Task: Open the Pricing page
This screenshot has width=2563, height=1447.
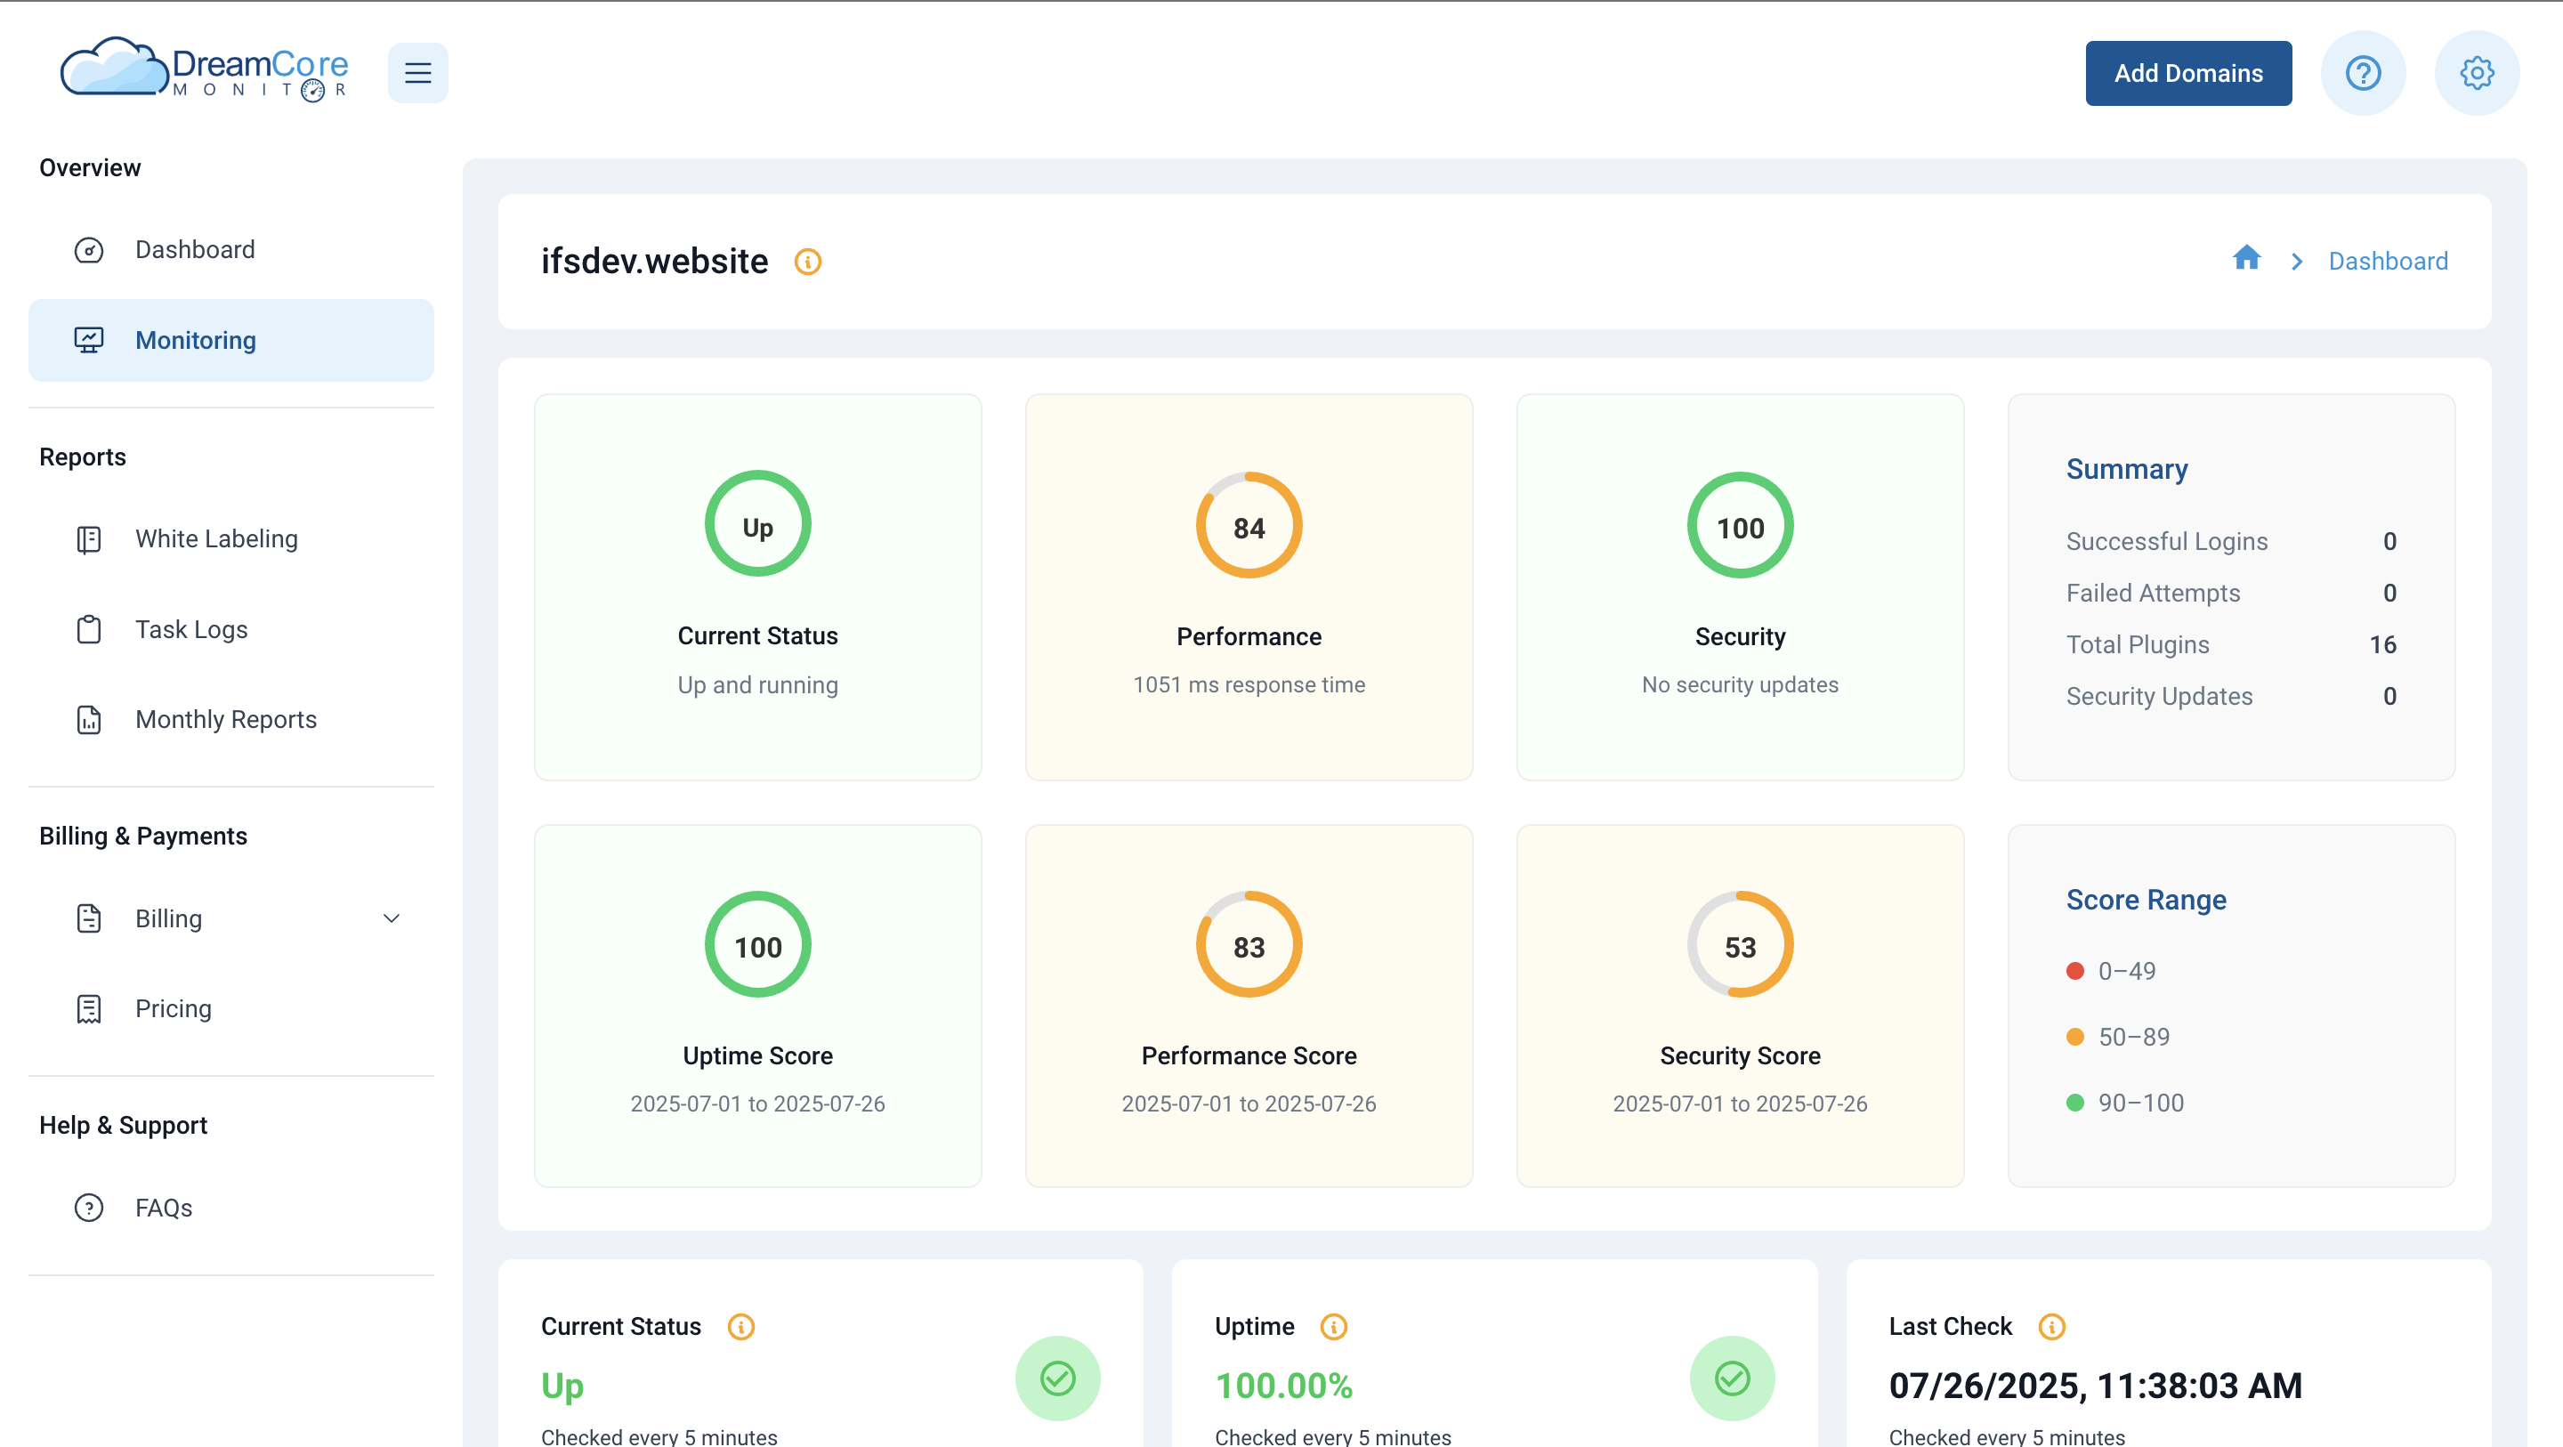Action: (x=230, y=1009)
